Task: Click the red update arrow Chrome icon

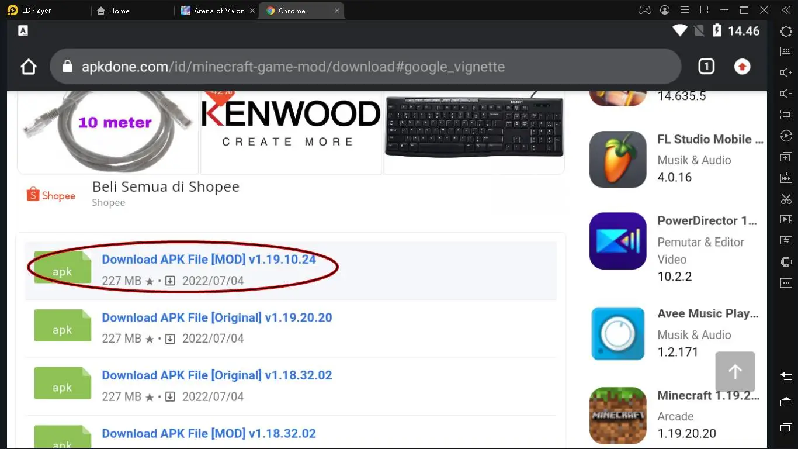Action: point(742,67)
